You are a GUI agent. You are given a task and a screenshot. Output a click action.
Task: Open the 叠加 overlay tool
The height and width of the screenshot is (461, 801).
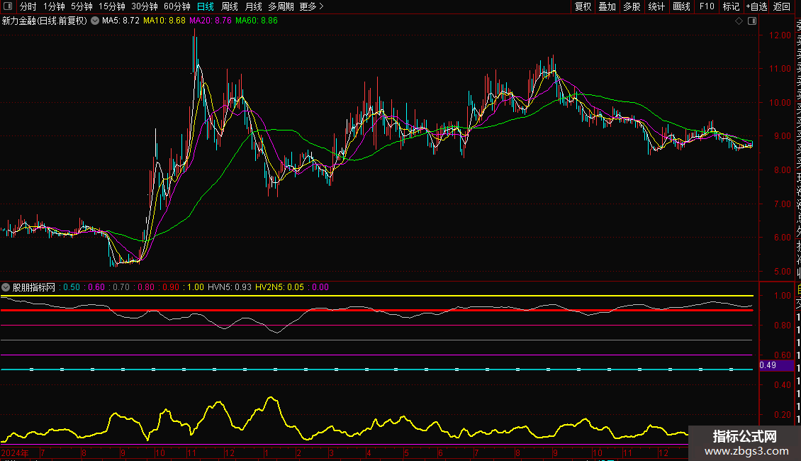coord(607,6)
